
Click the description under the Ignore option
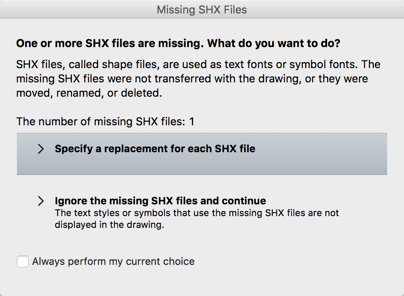[x=197, y=219]
